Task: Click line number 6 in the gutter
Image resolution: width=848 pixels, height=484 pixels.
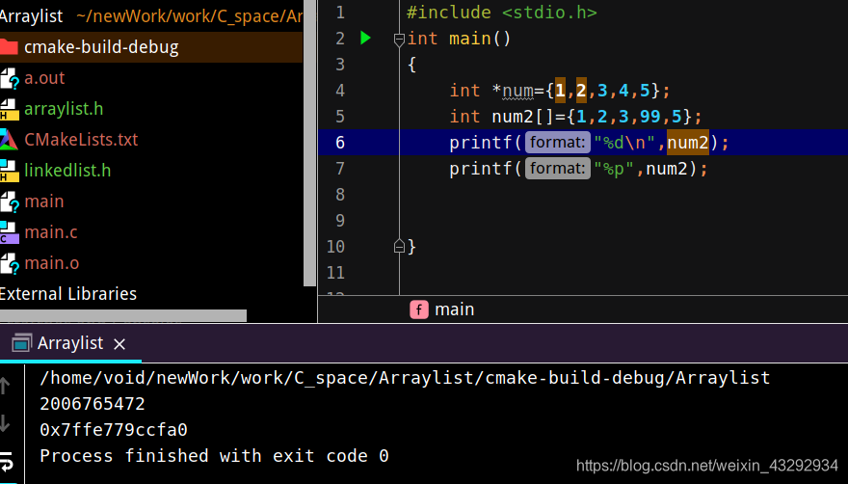Action: 340,143
